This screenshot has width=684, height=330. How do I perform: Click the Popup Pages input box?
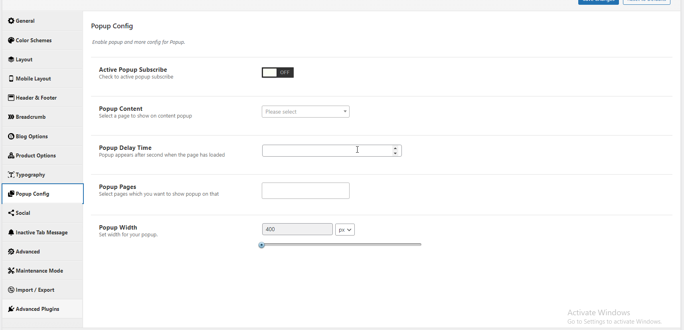305,191
